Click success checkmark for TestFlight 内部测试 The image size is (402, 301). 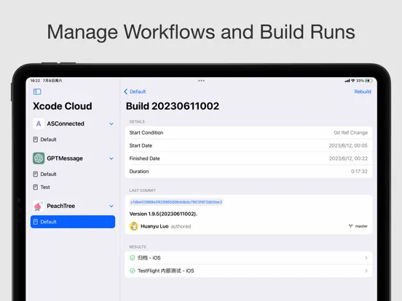(x=133, y=270)
